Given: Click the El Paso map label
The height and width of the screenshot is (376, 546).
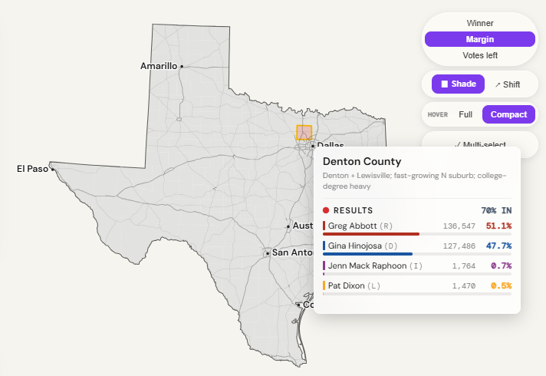Looking at the screenshot, I should (32, 169).
